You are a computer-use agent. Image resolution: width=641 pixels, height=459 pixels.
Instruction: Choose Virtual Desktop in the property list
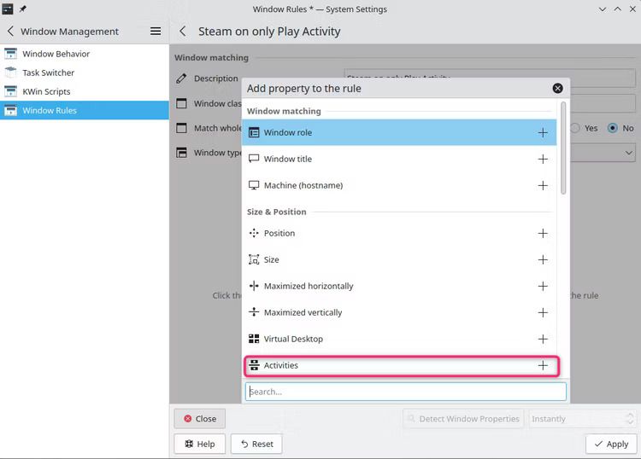(x=399, y=339)
